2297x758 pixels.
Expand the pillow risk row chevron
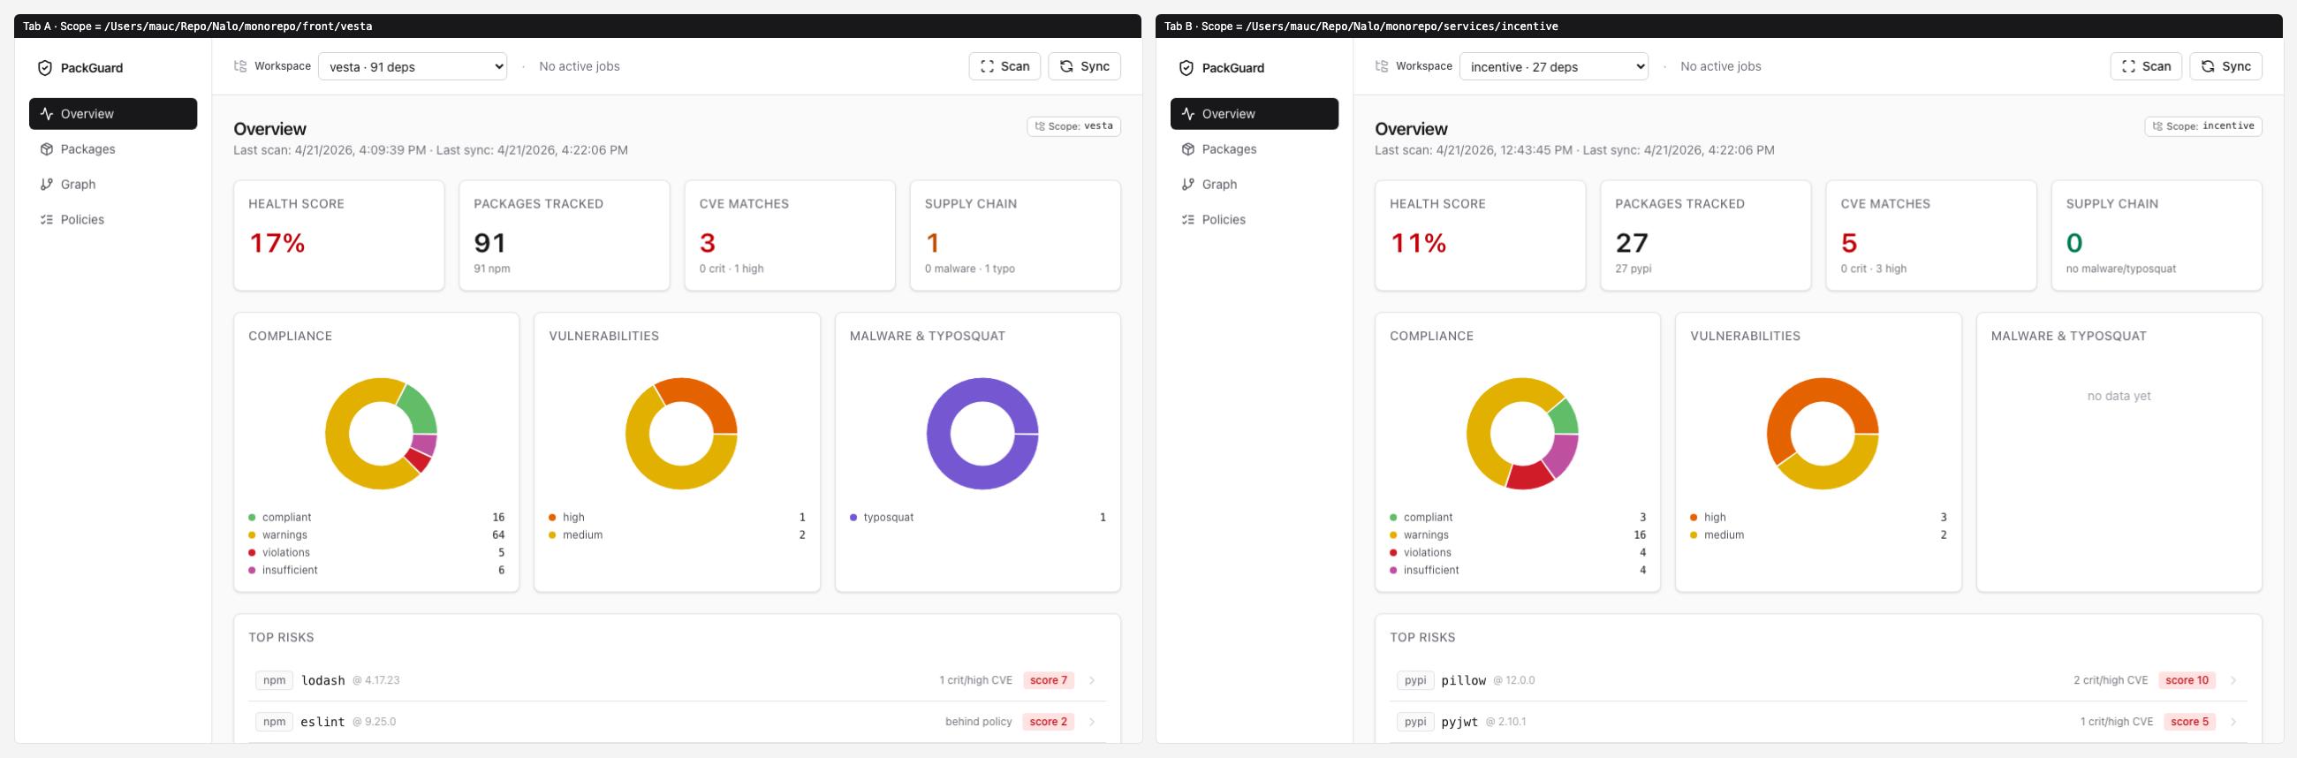click(2233, 680)
